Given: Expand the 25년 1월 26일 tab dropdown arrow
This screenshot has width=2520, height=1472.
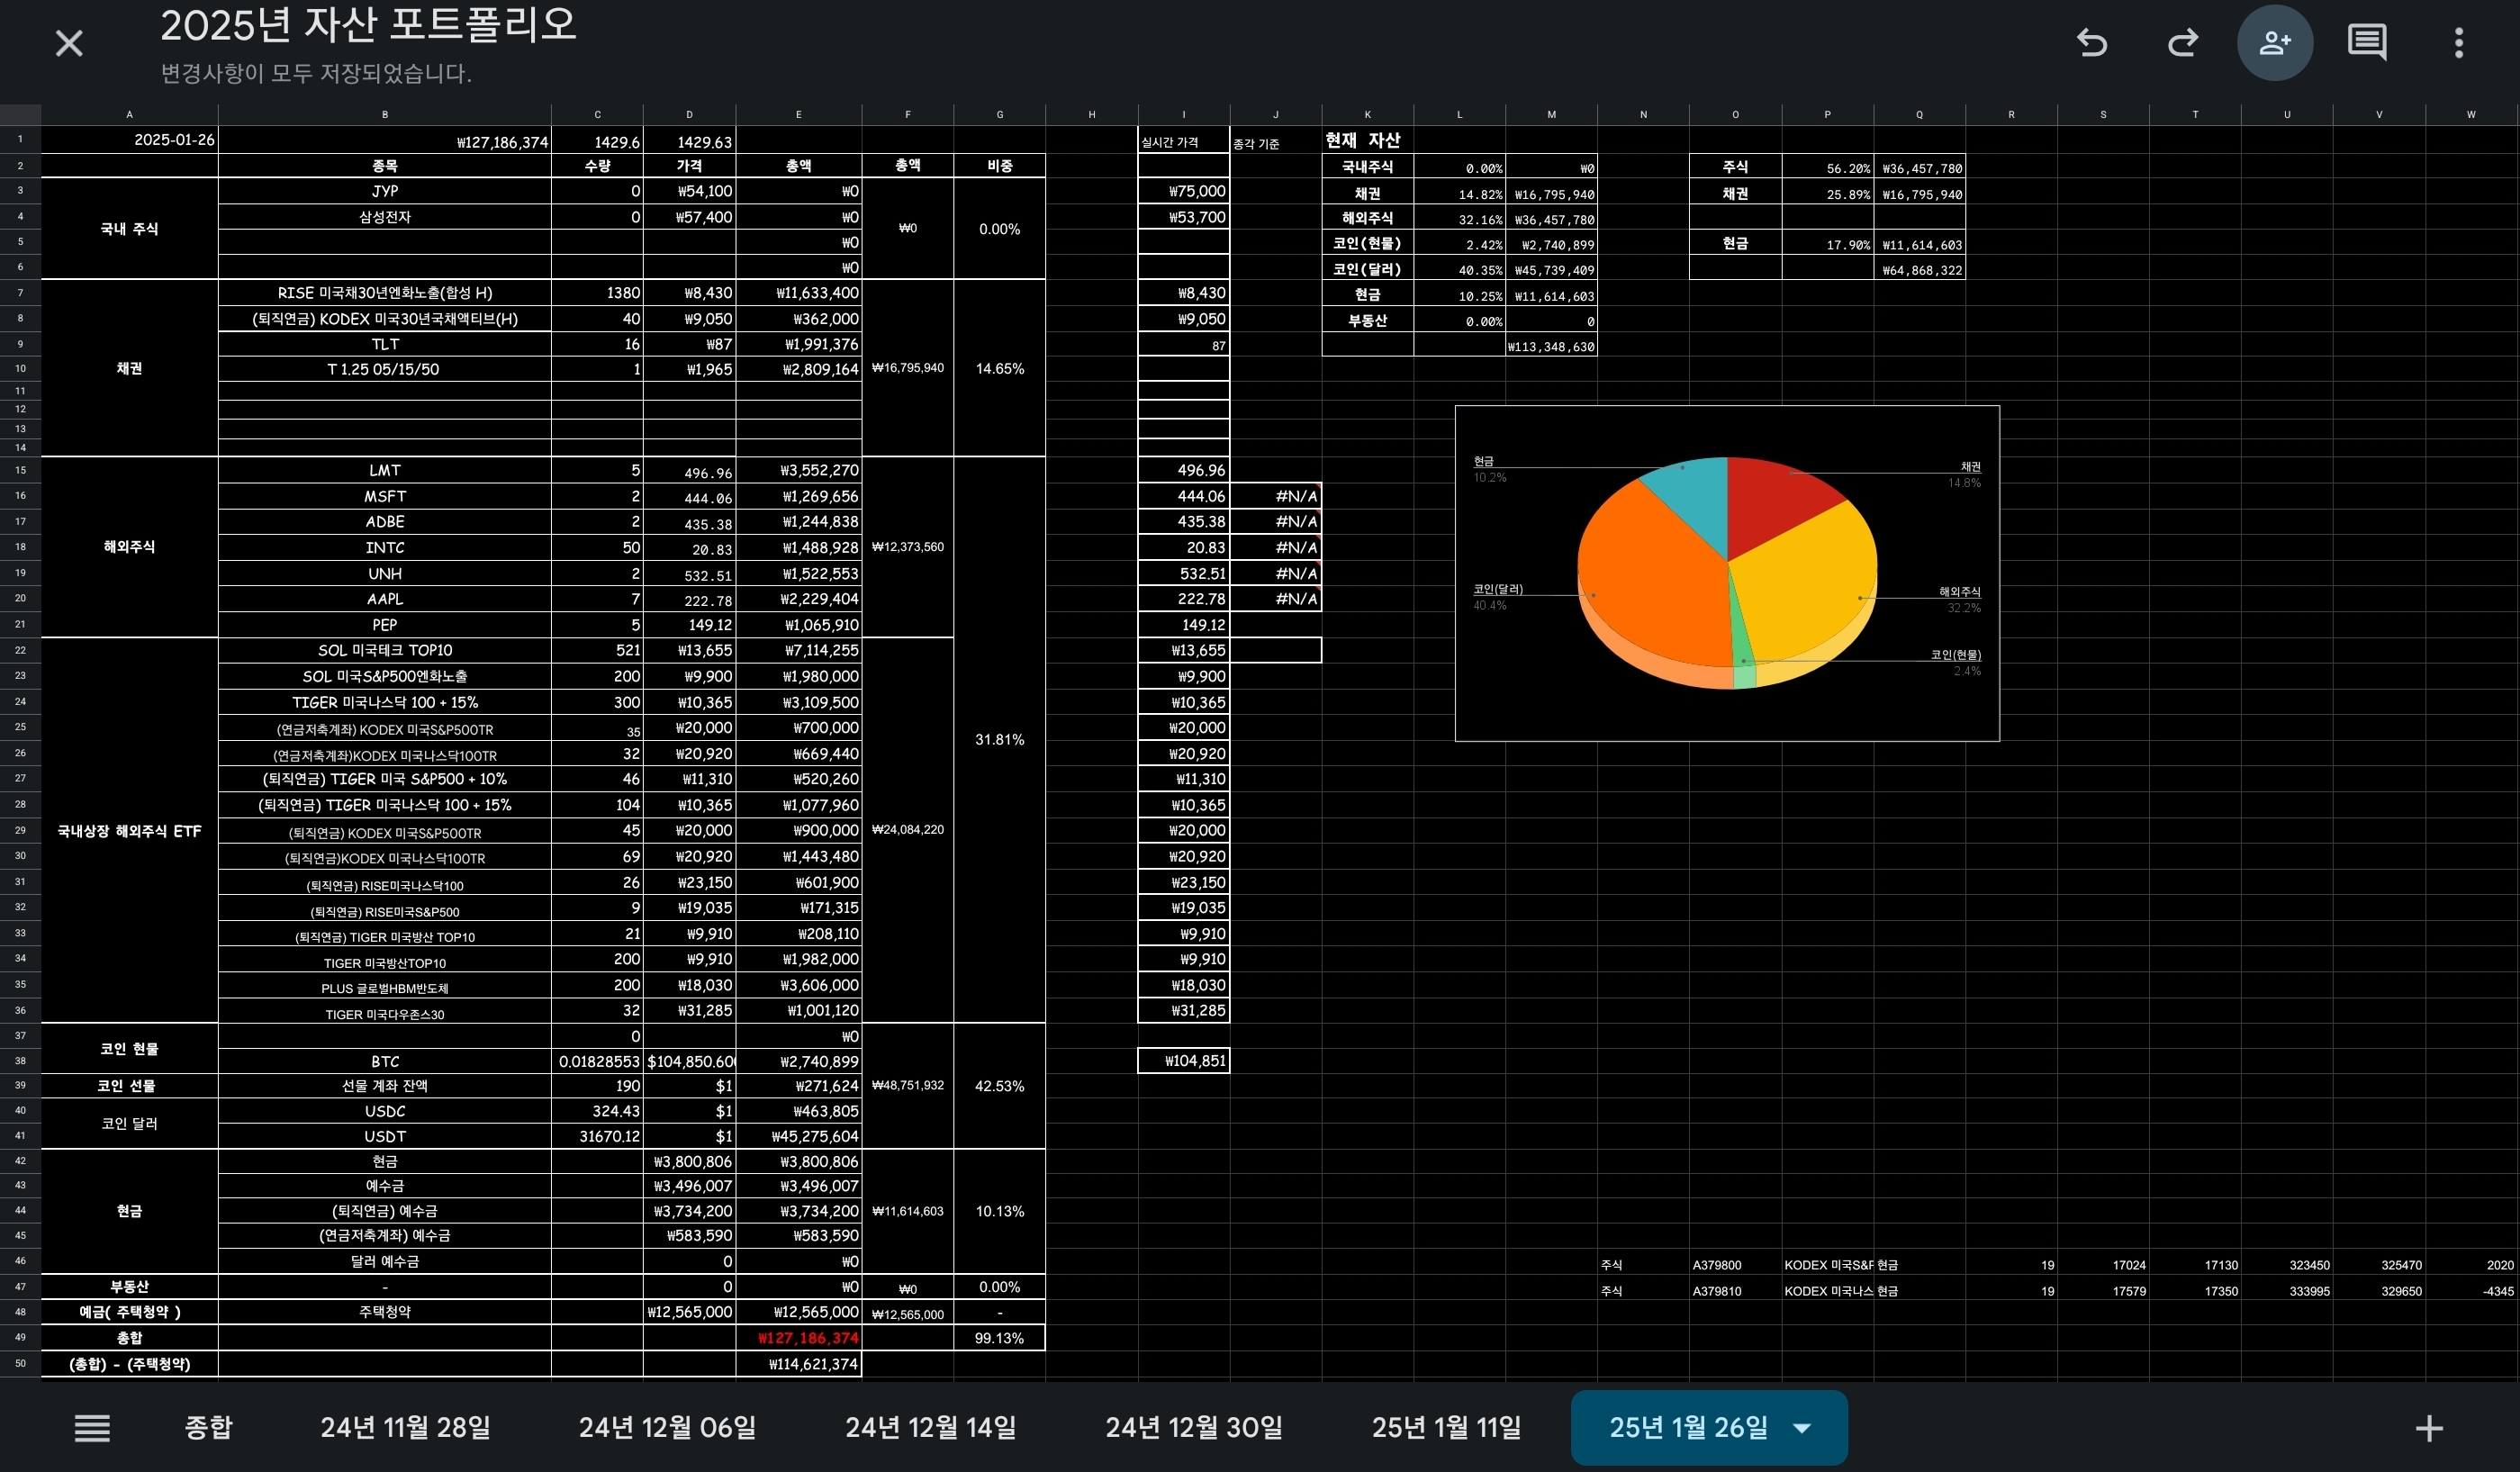Looking at the screenshot, I should 1802,1428.
